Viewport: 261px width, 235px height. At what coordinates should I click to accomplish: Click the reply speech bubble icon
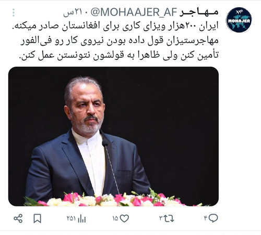point(213,218)
